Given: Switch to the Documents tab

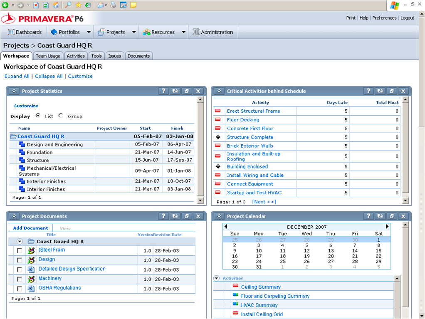Looking at the screenshot, I should [x=138, y=56].
